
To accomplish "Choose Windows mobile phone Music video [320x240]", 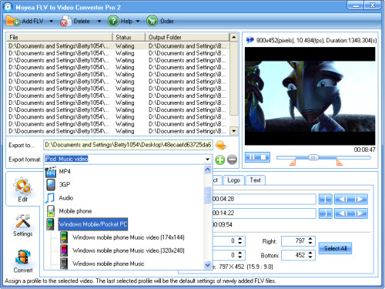I will [x=129, y=250].
